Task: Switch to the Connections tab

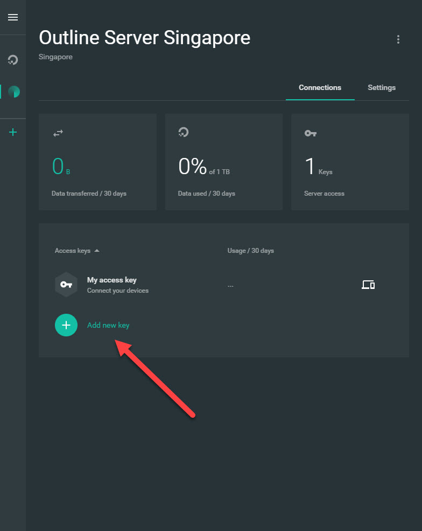Action: tap(320, 88)
